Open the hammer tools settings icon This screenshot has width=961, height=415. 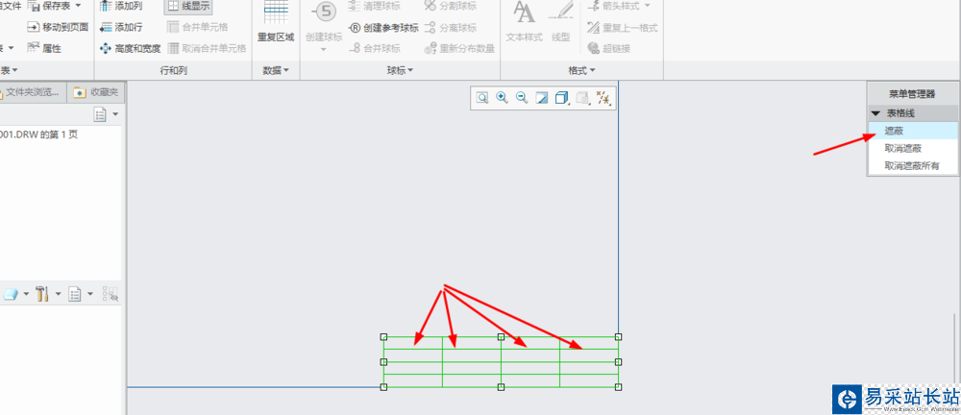(42, 294)
